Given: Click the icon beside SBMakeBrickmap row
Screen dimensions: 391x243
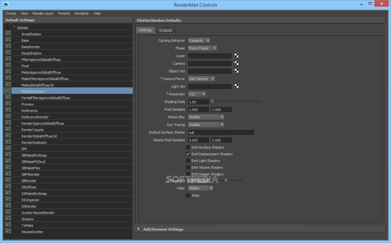Looking at the screenshot, I should click(8, 154).
